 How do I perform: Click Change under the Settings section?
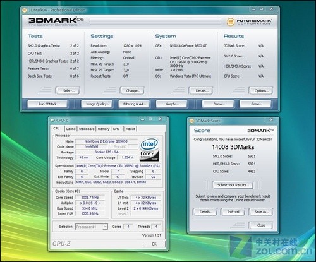(x=132, y=91)
